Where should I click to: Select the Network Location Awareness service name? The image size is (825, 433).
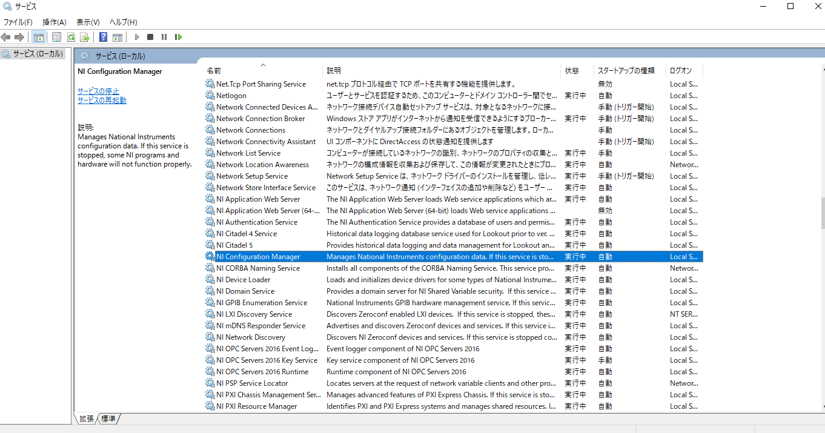click(x=262, y=164)
